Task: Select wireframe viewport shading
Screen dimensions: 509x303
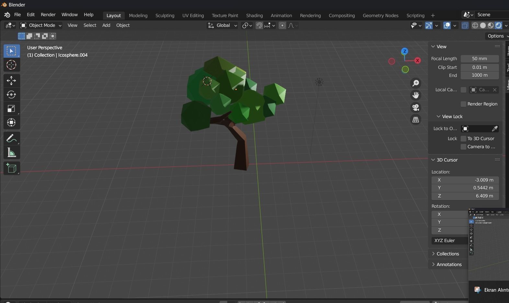Action: click(x=475, y=25)
